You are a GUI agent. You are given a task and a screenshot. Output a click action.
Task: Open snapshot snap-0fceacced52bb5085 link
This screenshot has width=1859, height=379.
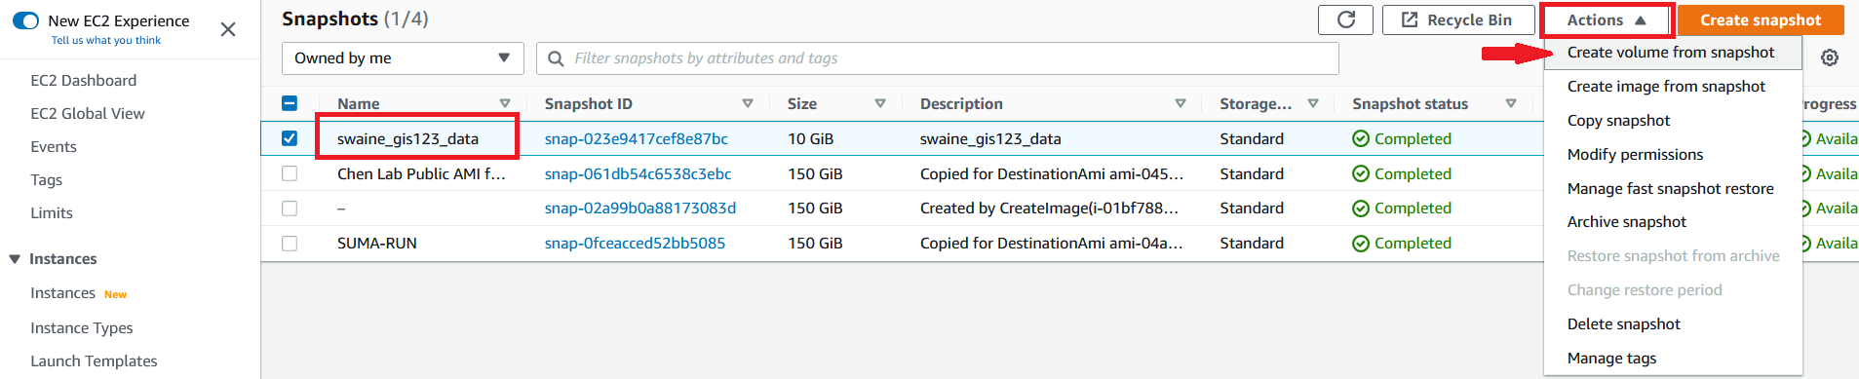click(x=635, y=243)
